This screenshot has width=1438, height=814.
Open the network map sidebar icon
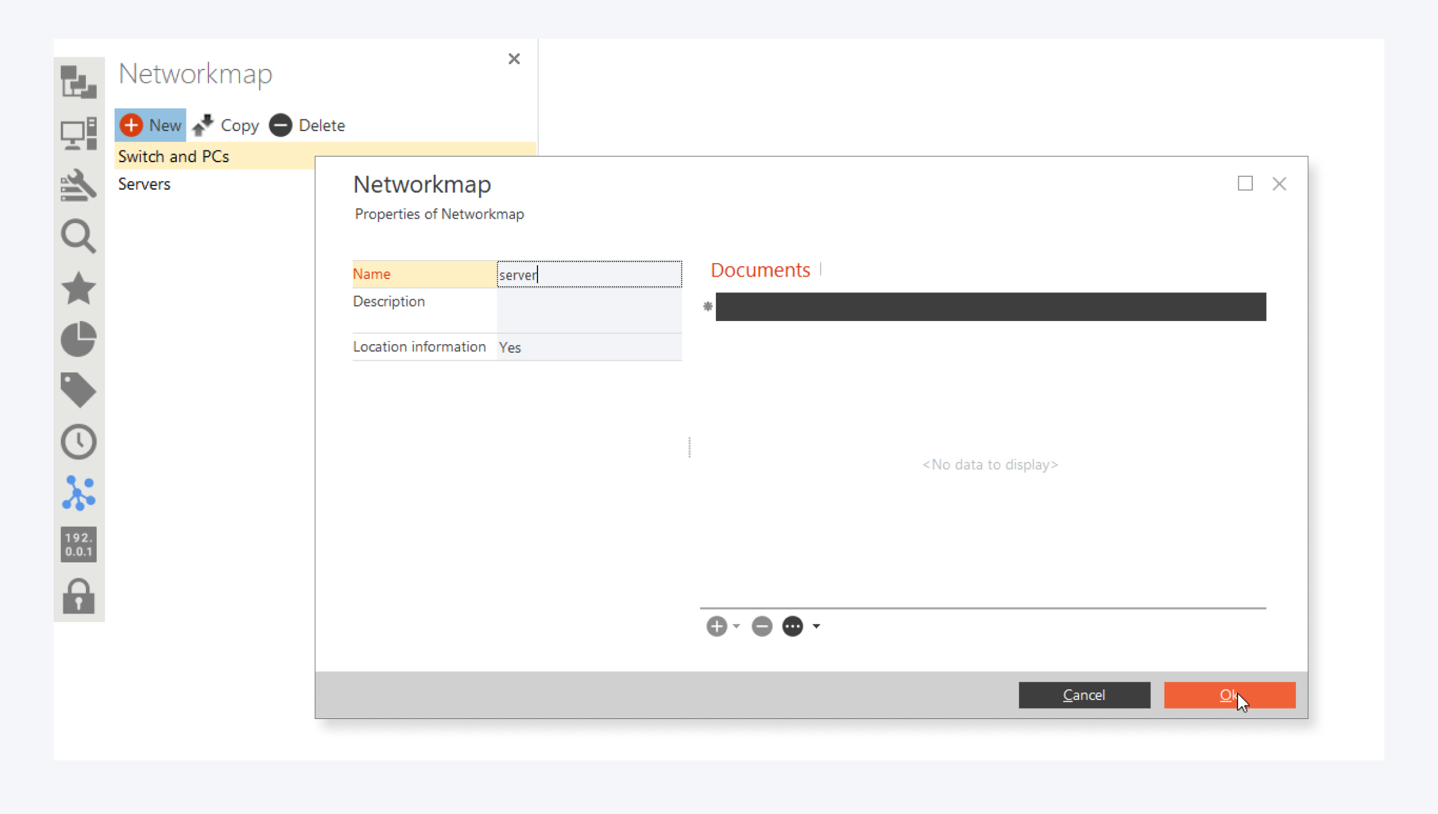(x=79, y=492)
